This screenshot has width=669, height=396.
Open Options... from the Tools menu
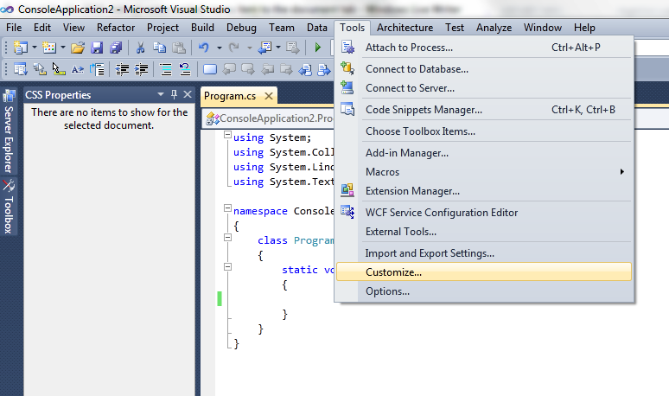[387, 291]
